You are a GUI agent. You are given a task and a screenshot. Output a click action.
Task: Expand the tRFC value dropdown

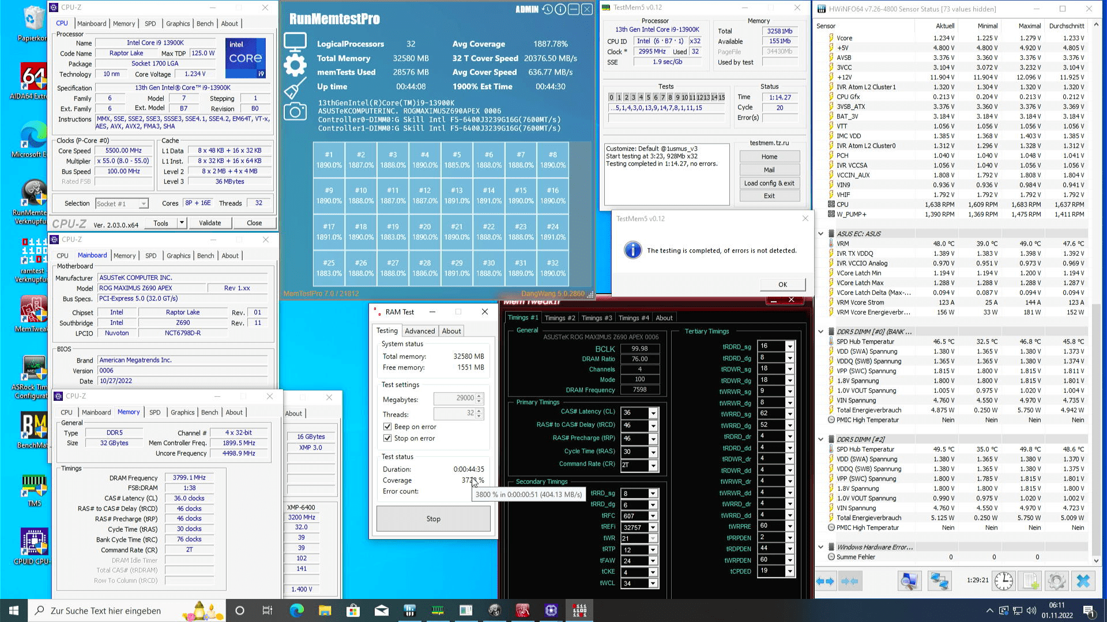pos(653,516)
